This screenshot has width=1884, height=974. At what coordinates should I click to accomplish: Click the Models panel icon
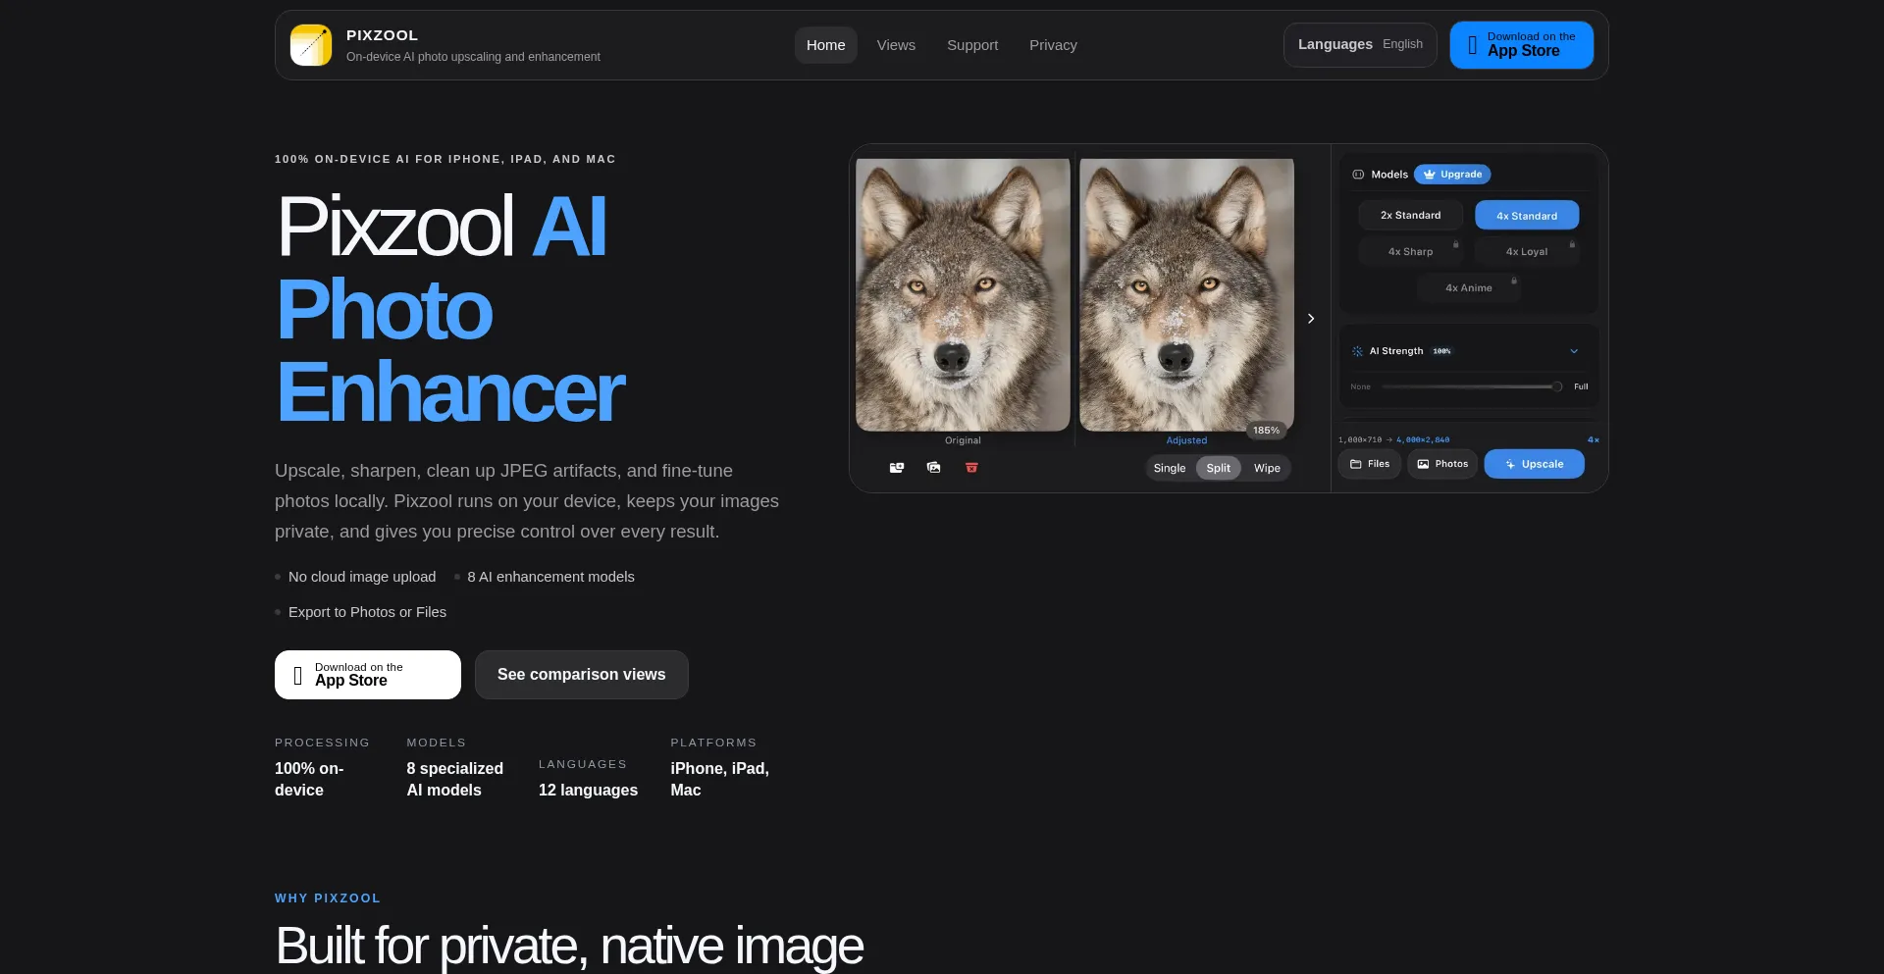pyautogui.click(x=1358, y=175)
